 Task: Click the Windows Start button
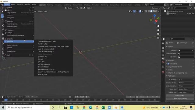(x=3, y=107)
